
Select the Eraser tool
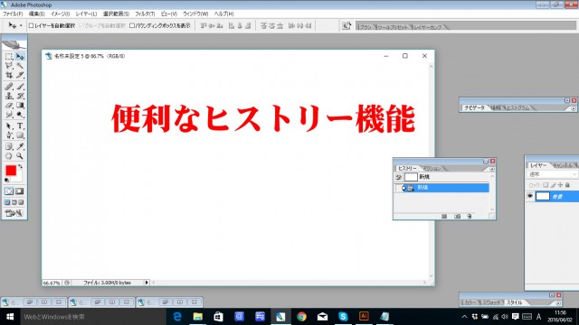(9, 106)
